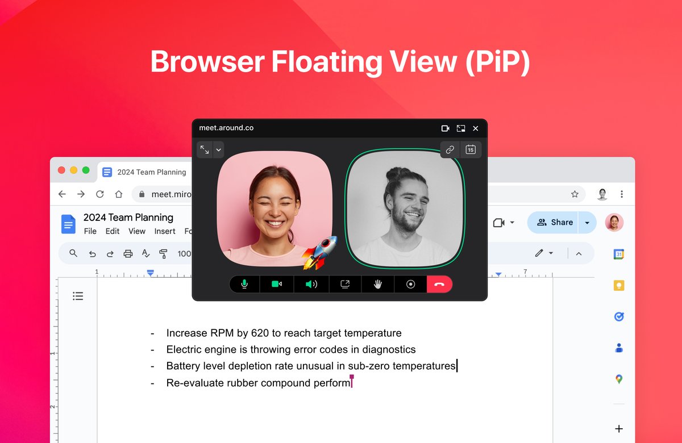
Task: Mute the microphone in the floating call window
Action: click(x=244, y=284)
